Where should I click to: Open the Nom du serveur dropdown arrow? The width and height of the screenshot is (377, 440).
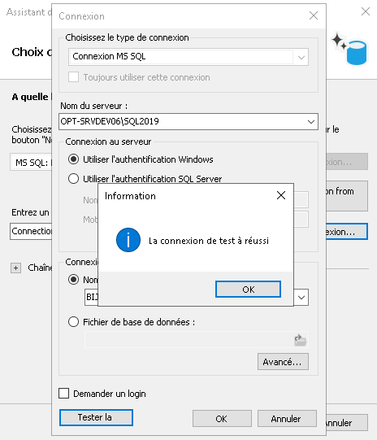click(x=311, y=121)
